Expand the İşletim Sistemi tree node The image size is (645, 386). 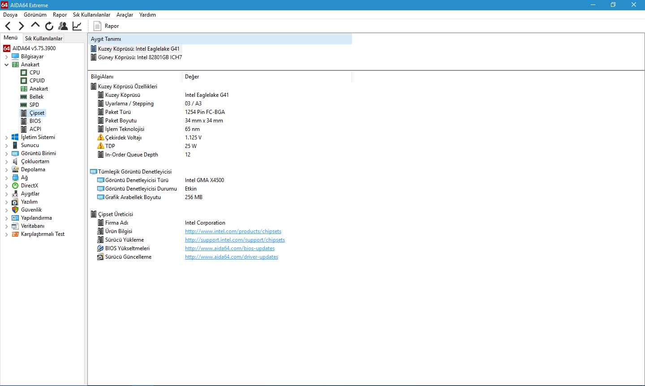pos(6,138)
